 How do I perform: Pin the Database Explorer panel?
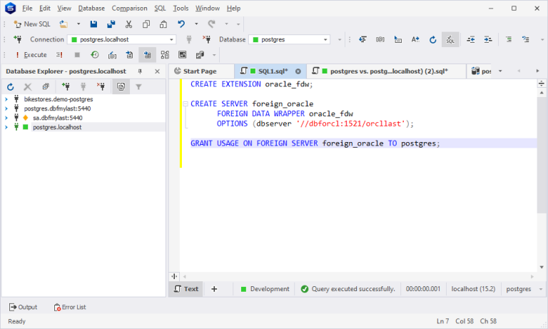140,71
